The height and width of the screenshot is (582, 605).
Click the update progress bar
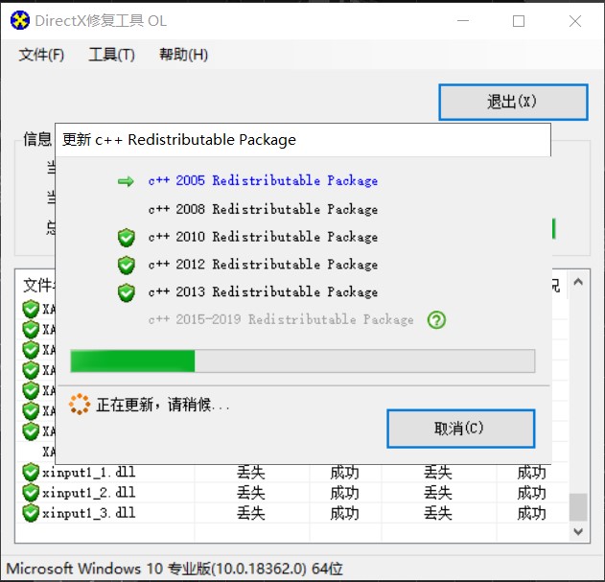[303, 361]
